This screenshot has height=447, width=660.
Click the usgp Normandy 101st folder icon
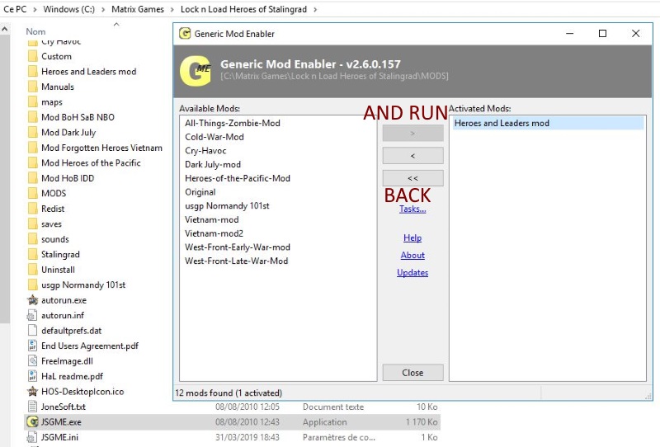point(32,285)
